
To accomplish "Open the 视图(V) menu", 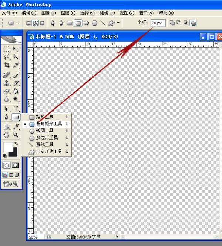I will point(127,13).
